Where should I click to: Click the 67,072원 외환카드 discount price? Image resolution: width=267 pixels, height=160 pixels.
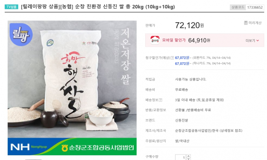[x=182, y=58]
